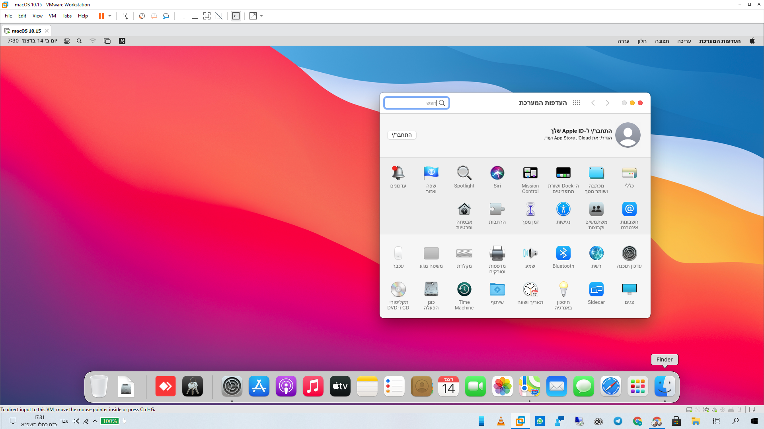This screenshot has height=429, width=764.
Task: Enter VMware full screen mode
Action: click(207, 16)
